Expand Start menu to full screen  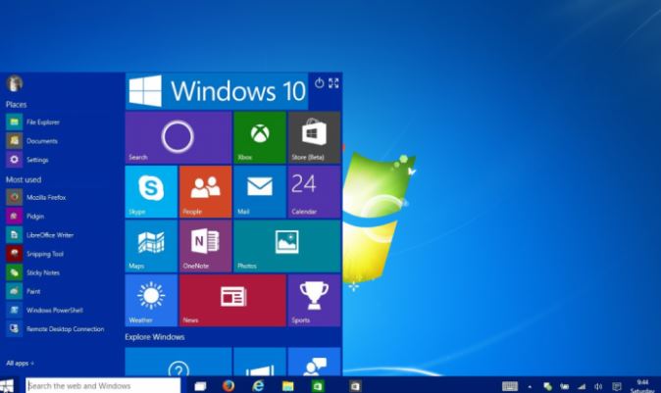pyautogui.click(x=333, y=83)
